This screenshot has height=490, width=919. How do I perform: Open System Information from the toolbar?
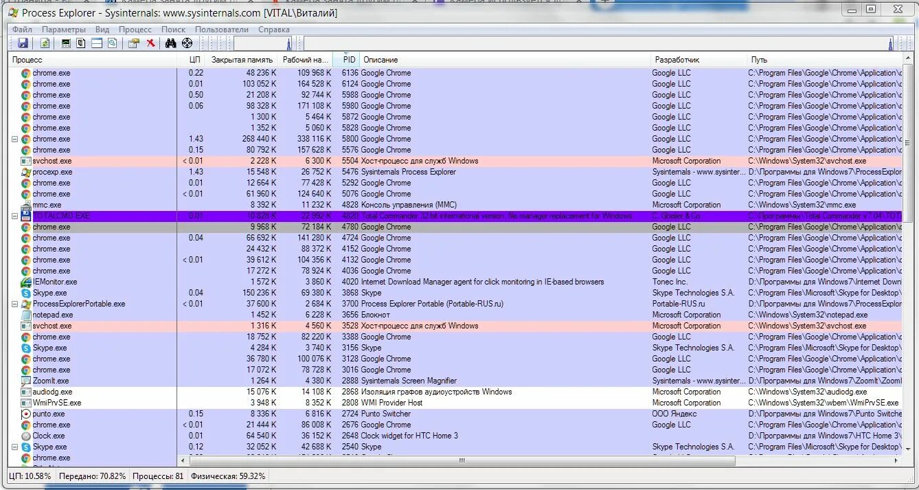click(66, 43)
